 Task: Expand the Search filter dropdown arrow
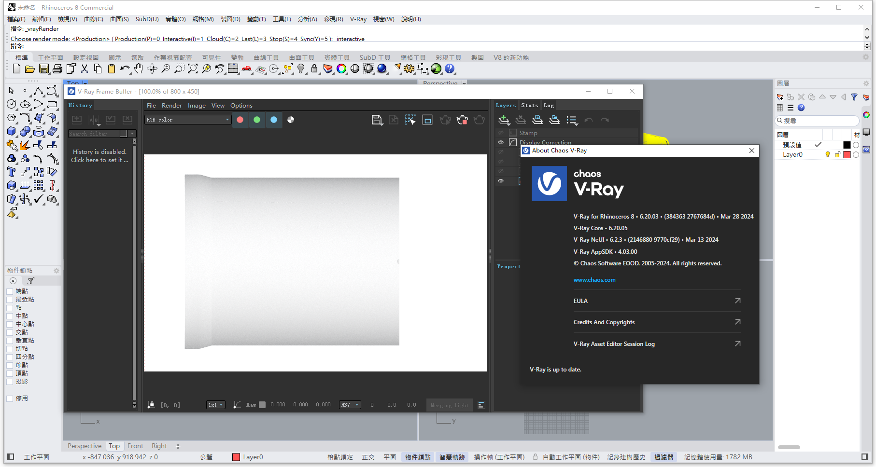[132, 134]
